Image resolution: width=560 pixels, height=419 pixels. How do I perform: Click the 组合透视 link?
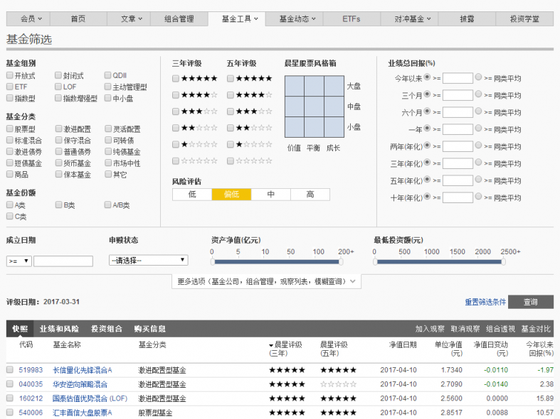tap(500, 329)
